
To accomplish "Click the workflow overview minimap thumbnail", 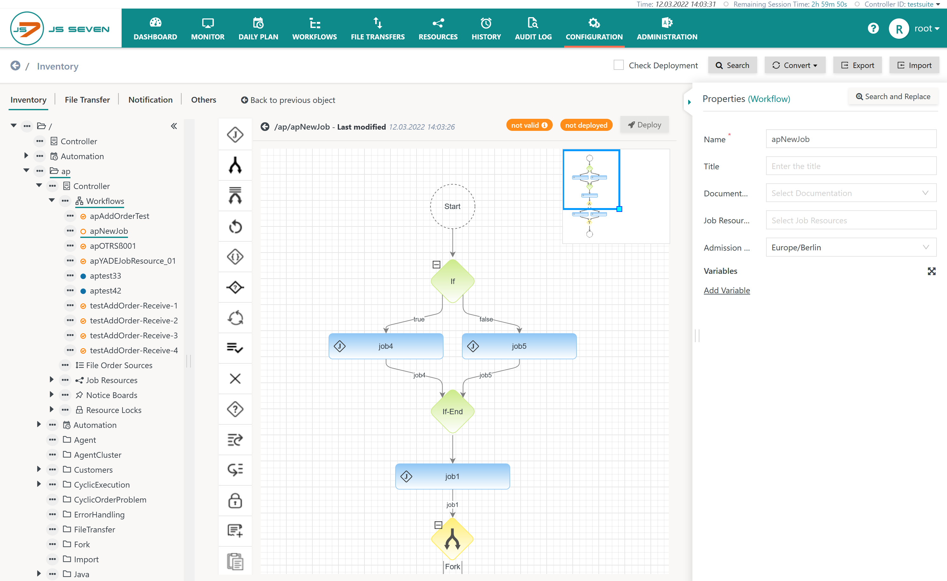I will (x=616, y=196).
